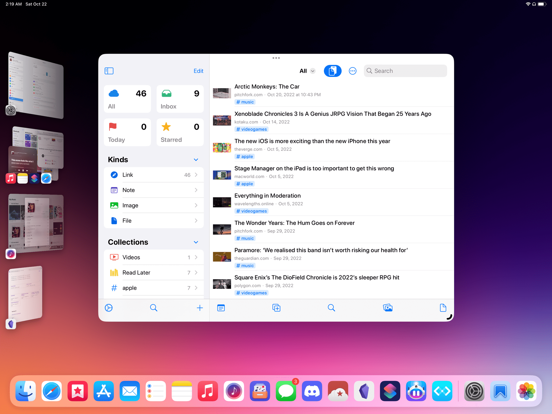Open settings gear in sidebar toolbar
The image size is (552, 414).
click(109, 308)
